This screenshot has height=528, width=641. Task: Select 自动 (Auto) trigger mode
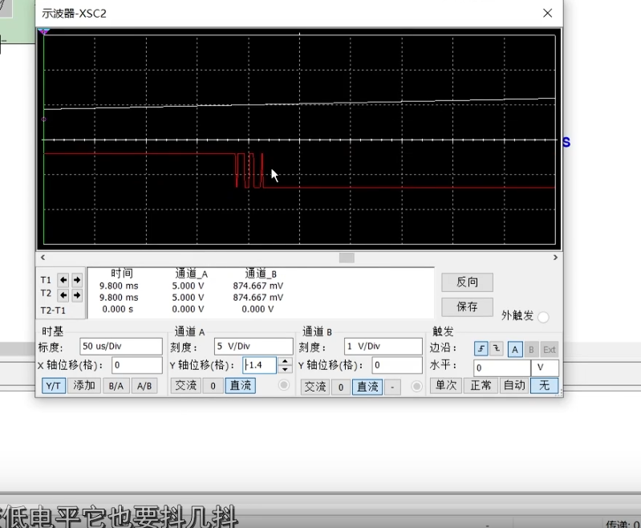(514, 385)
